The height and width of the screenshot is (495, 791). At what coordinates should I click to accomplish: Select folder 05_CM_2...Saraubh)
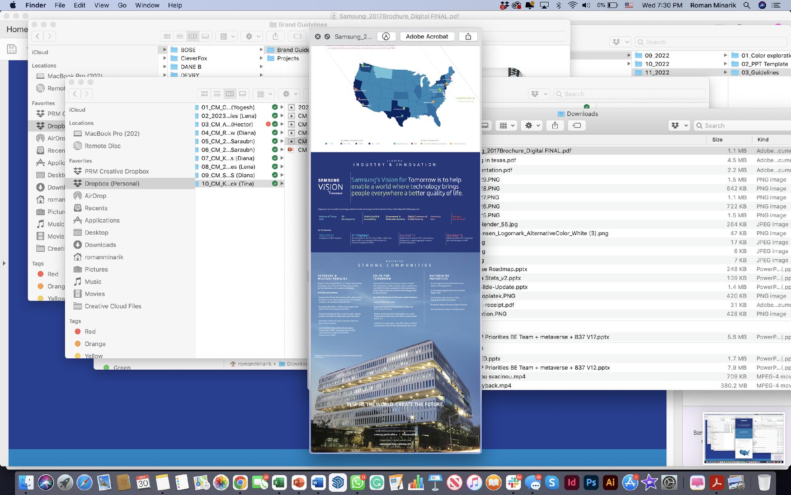240,141
